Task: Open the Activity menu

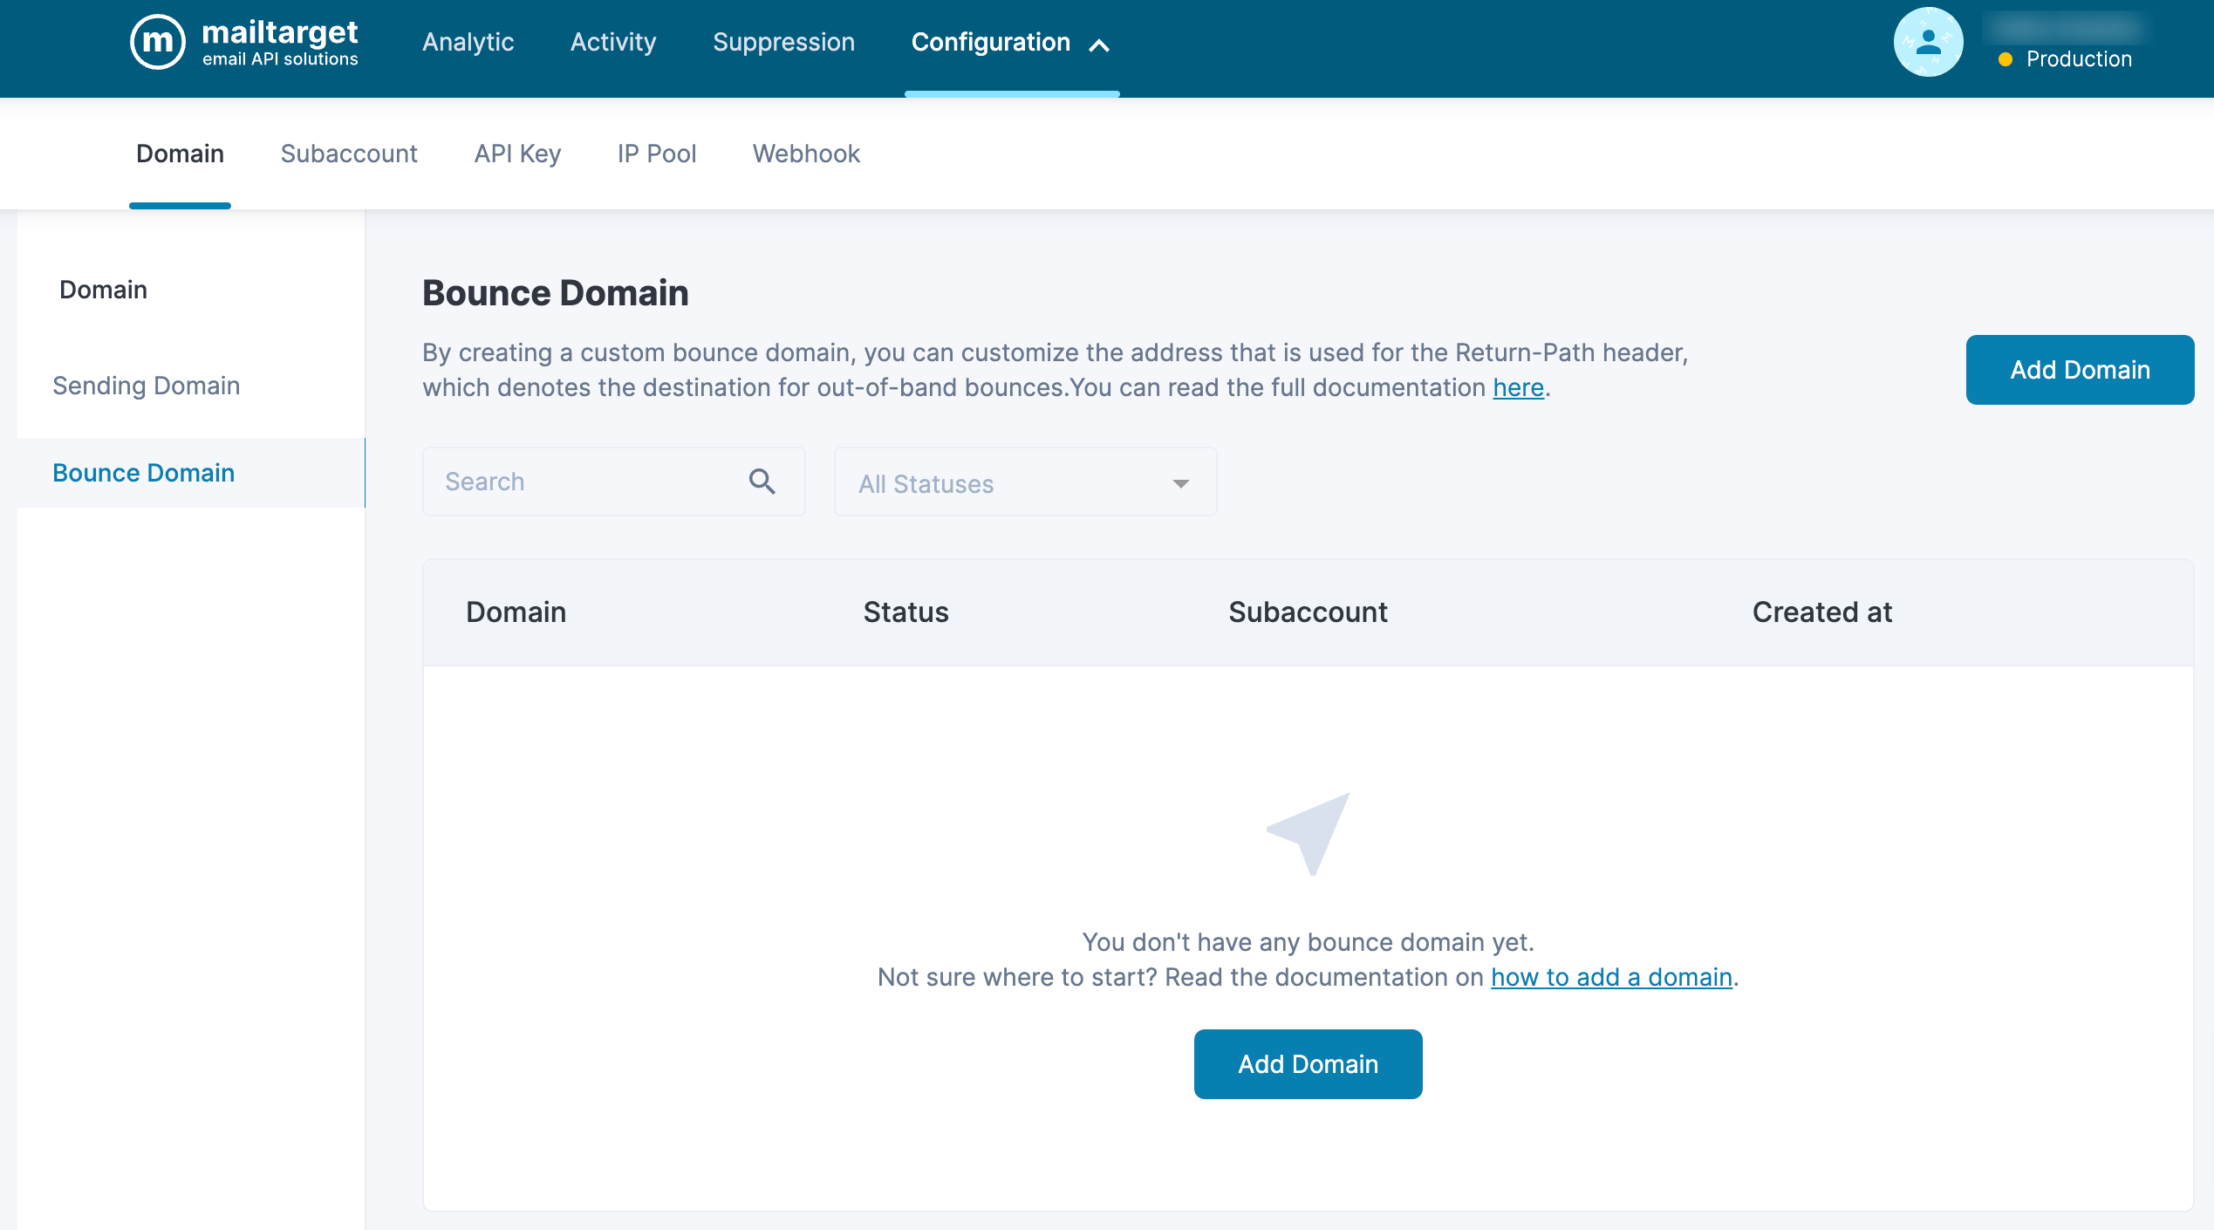Action: pyautogui.click(x=612, y=42)
